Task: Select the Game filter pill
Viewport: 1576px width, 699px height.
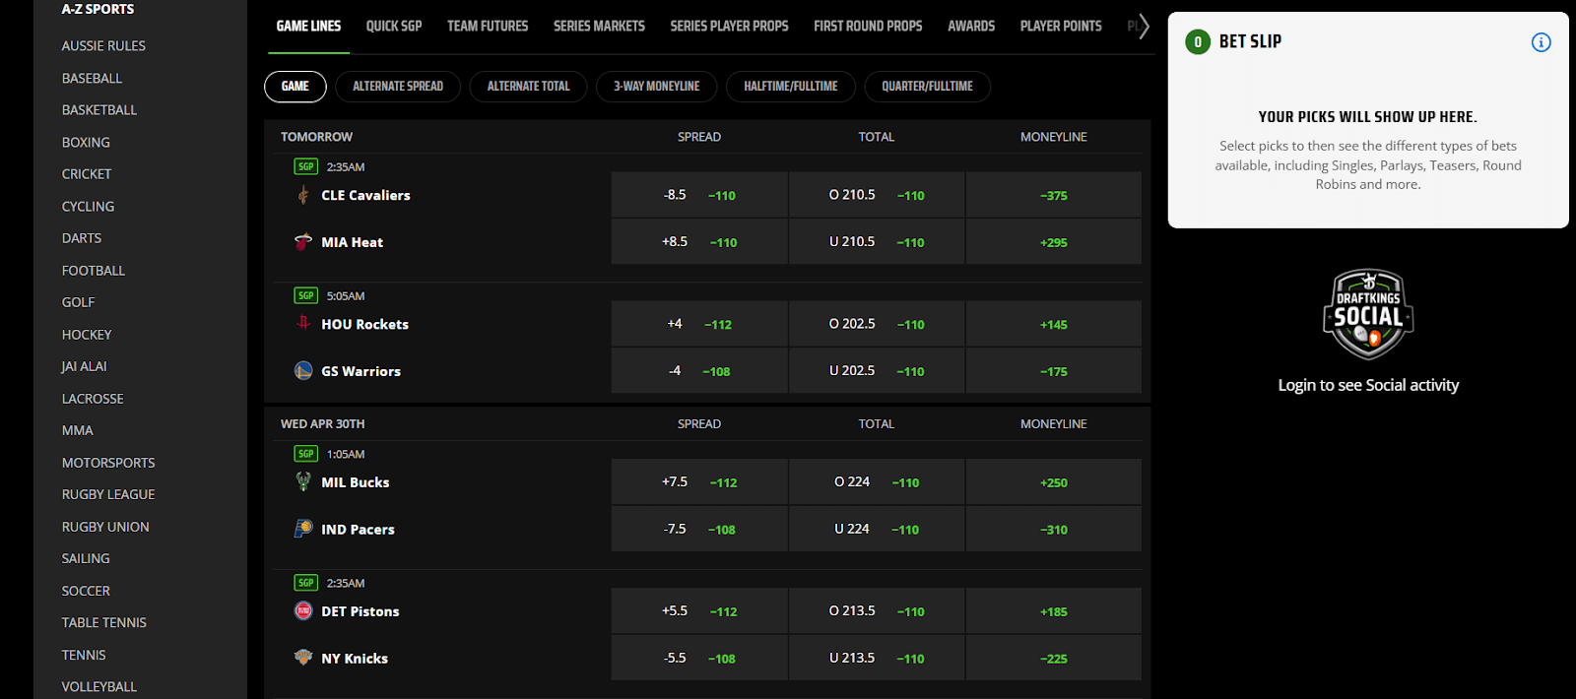Action: tap(295, 87)
